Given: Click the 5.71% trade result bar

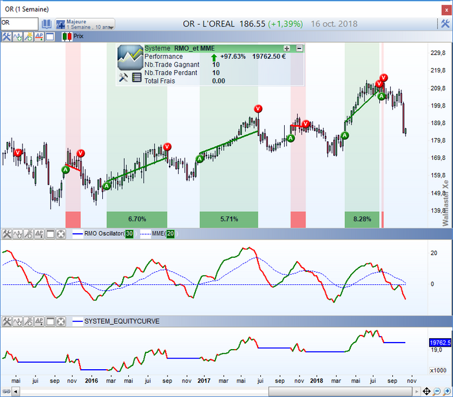Looking at the screenshot, I should [x=229, y=220].
